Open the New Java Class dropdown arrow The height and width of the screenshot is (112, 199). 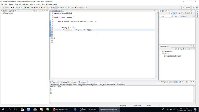[41, 7]
